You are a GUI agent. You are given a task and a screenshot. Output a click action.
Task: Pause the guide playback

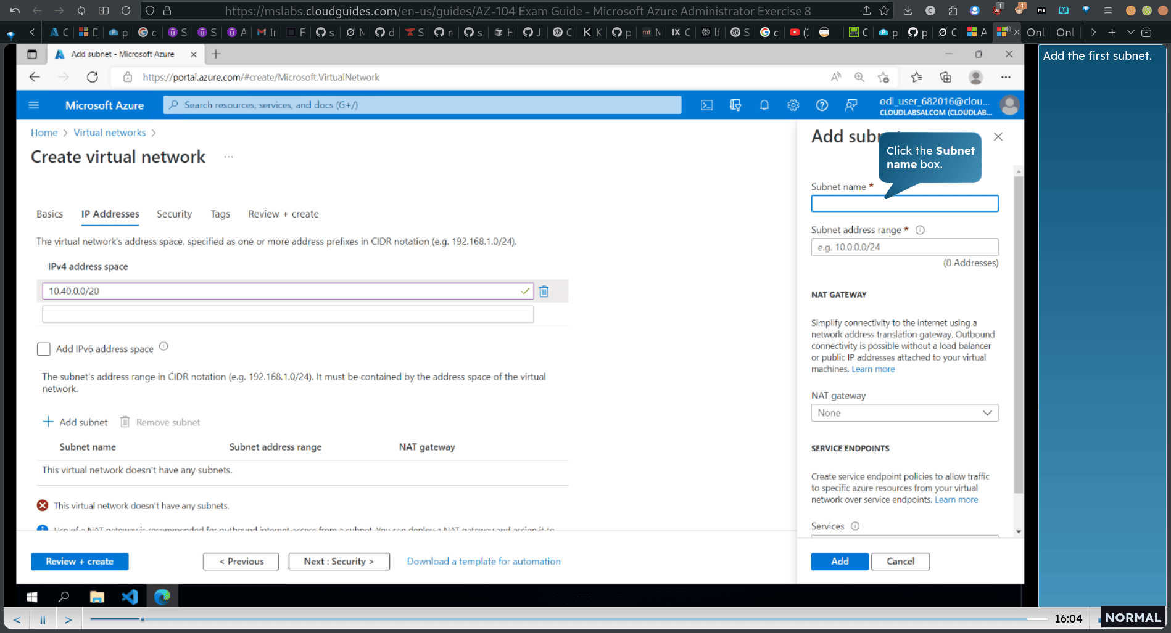click(x=43, y=619)
